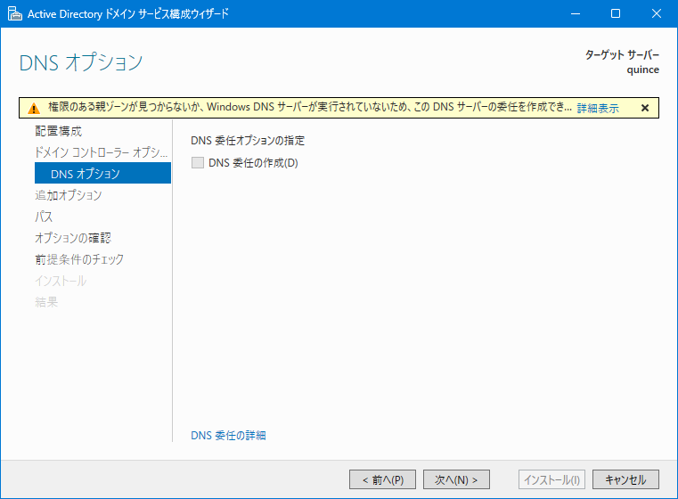Dismiss the warning banner with the X
The height and width of the screenshot is (499, 678).
click(645, 108)
